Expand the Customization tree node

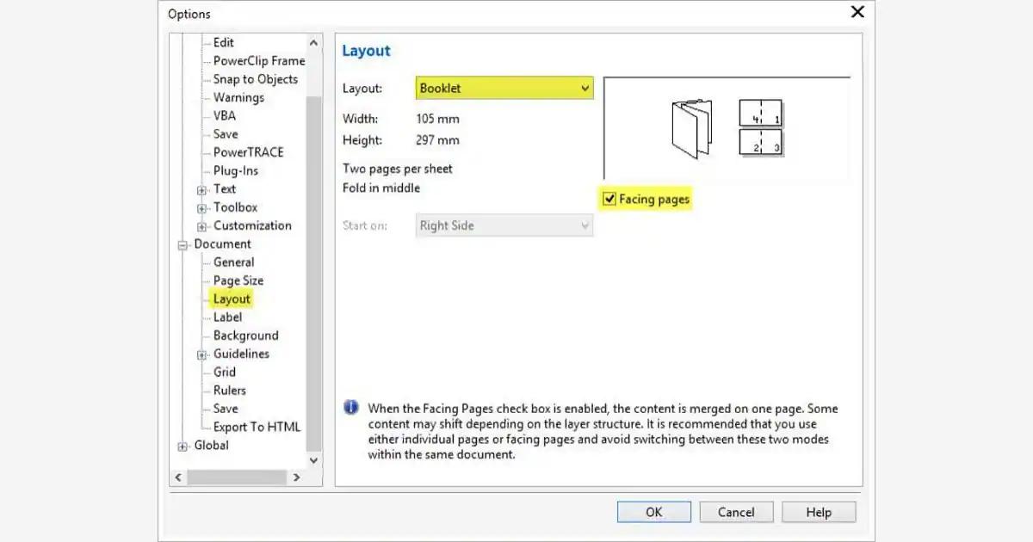pos(202,226)
